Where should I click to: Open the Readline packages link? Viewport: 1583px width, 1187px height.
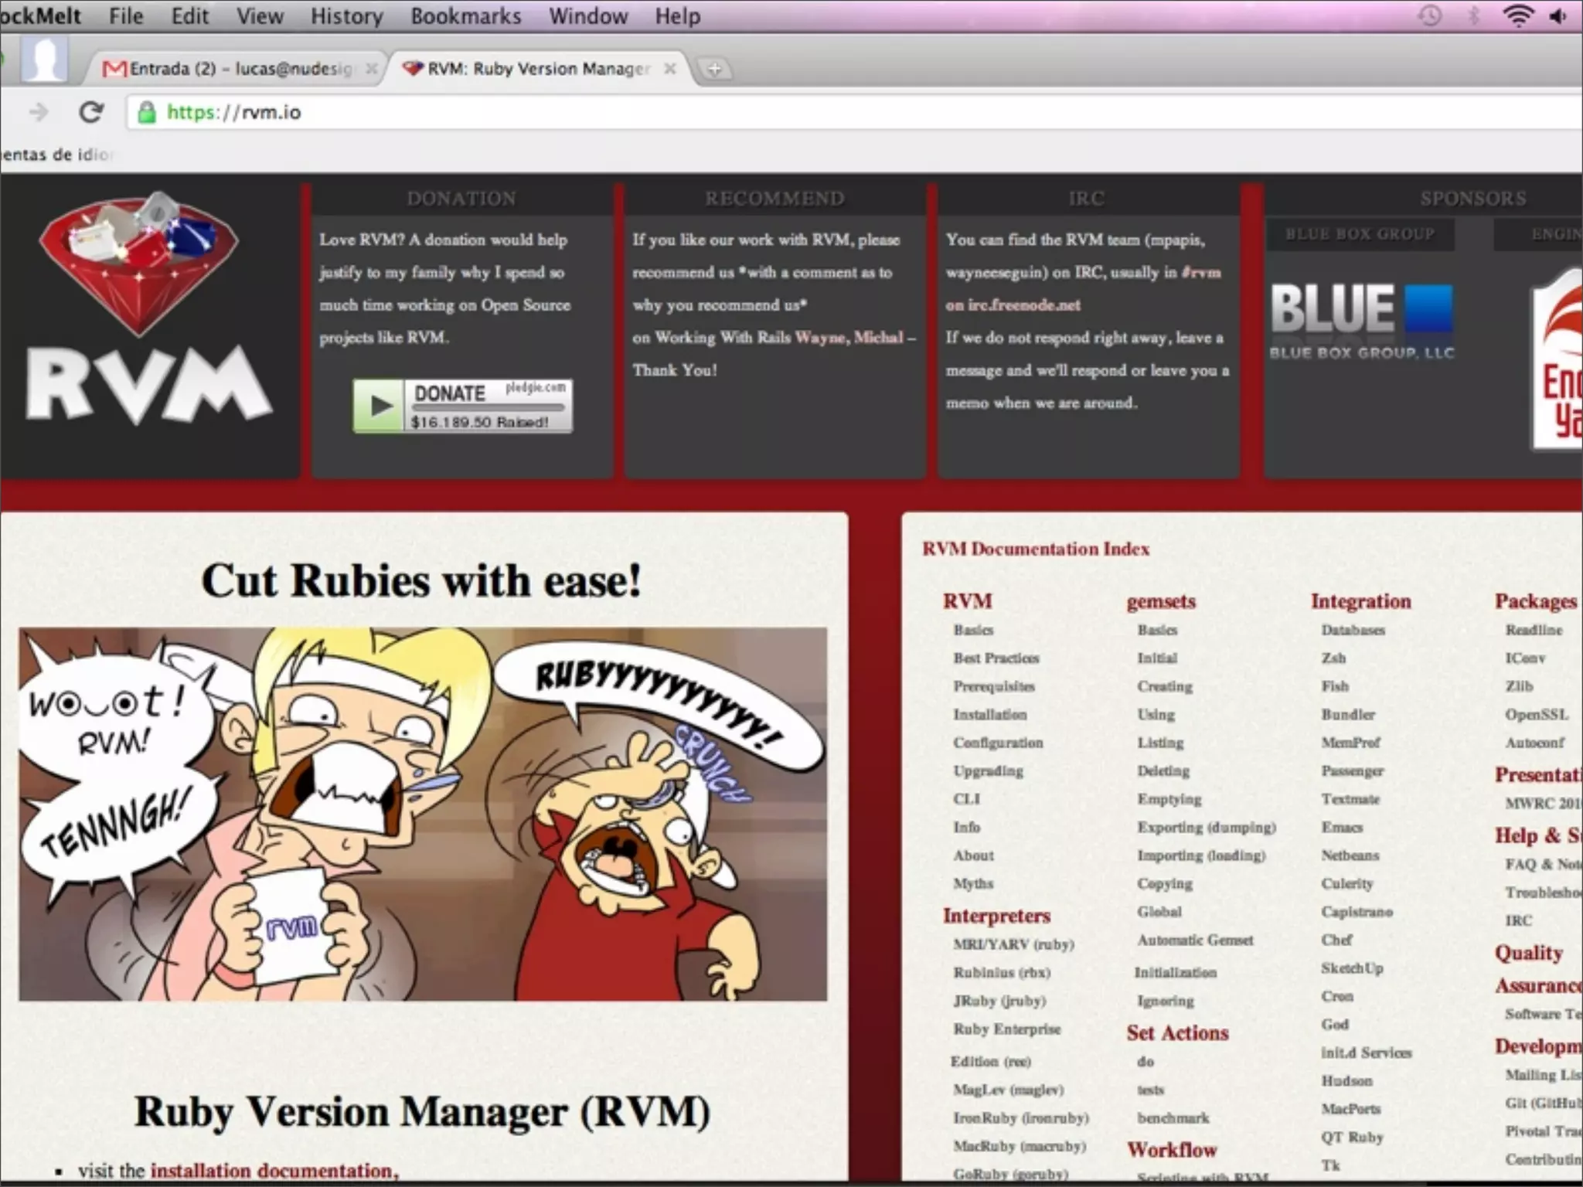click(1534, 630)
